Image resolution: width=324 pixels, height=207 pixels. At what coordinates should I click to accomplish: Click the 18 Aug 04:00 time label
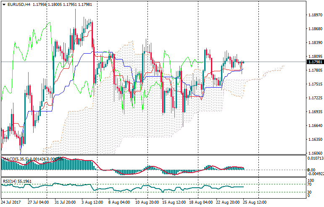[x=200, y=202]
